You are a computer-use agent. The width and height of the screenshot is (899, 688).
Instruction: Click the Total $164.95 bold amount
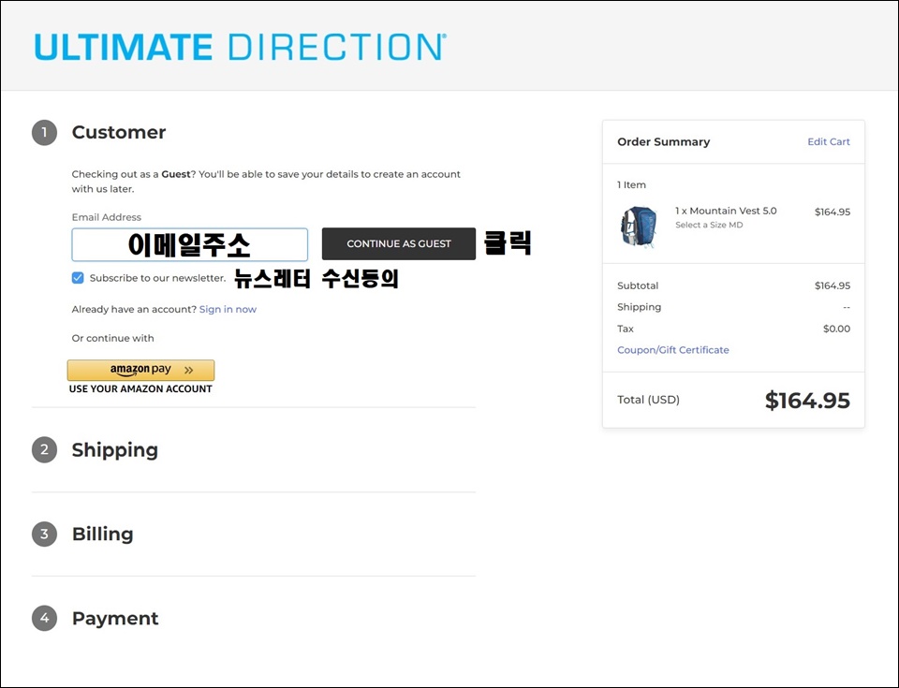pos(807,401)
